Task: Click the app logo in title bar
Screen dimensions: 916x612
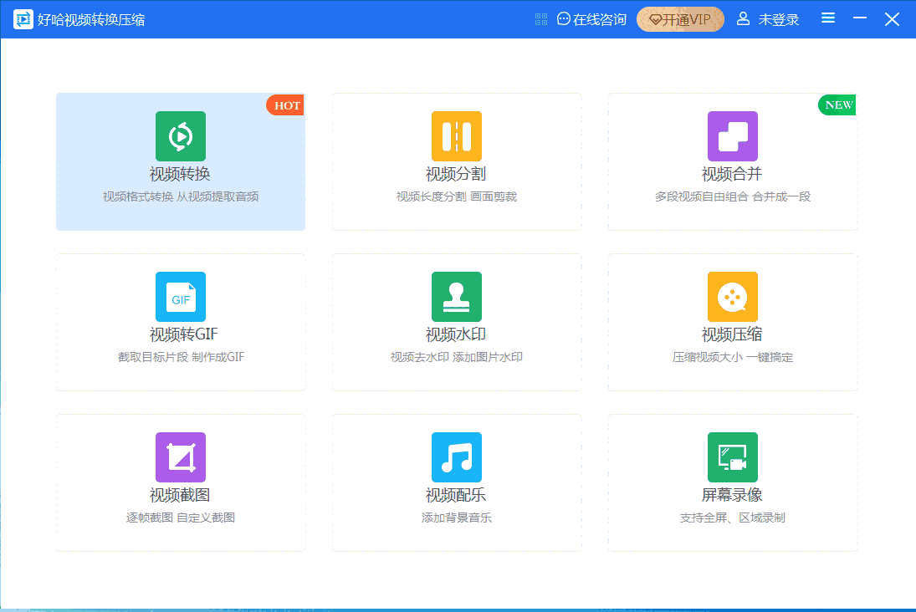Action: [x=23, y=19]
